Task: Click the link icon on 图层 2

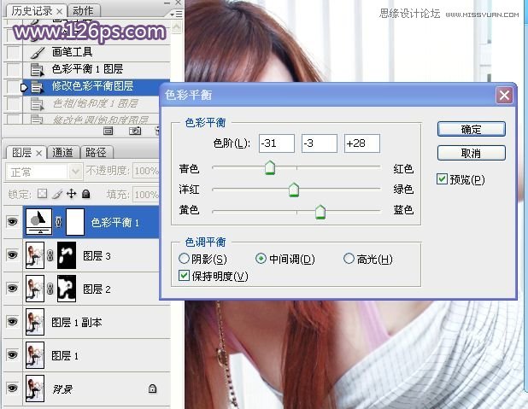Action: (x=50, y=289)
